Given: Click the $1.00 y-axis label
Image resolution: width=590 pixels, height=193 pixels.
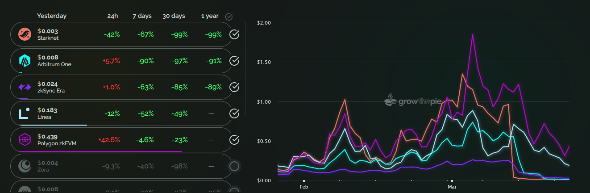Looking at the screenshot, I should 264,101.
